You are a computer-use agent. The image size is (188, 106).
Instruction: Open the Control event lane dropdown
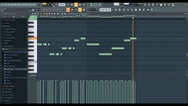[x=33, y=75]
